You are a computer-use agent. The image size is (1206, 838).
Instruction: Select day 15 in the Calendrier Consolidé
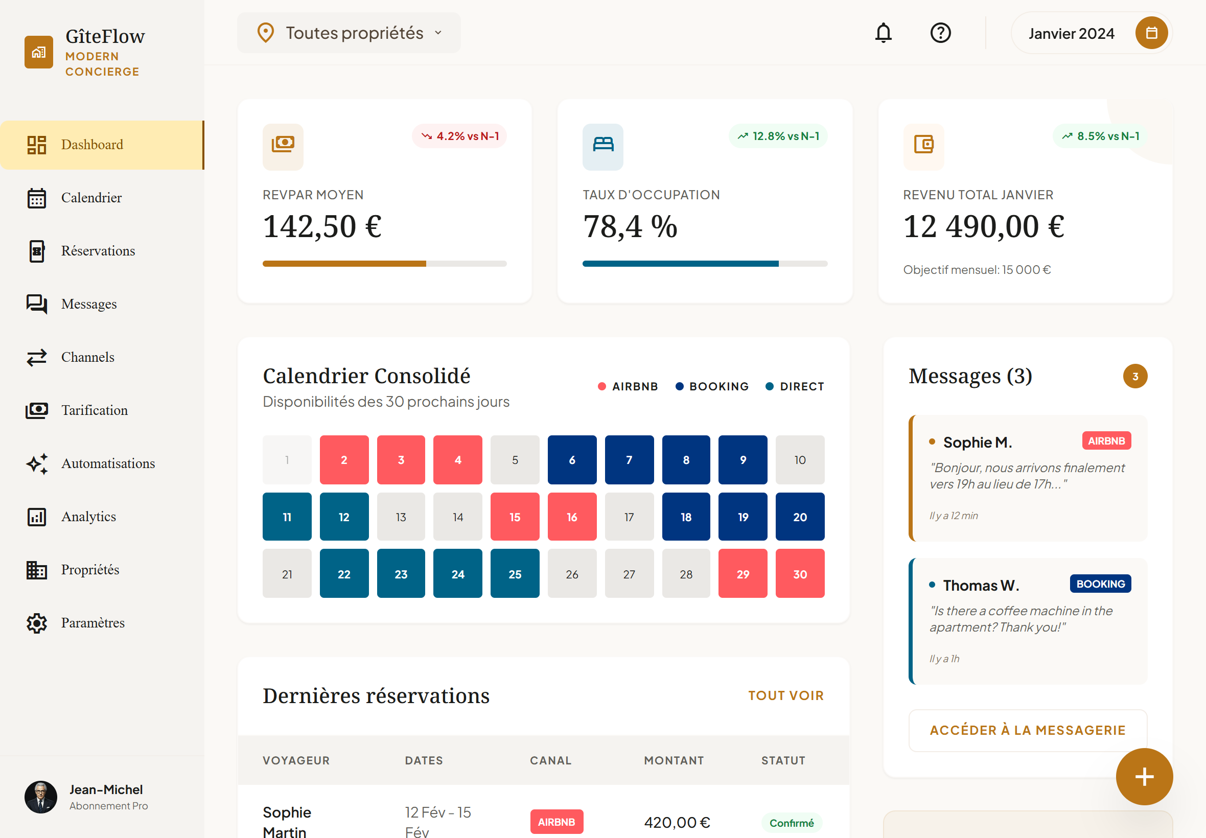click(x=515, y=517)
